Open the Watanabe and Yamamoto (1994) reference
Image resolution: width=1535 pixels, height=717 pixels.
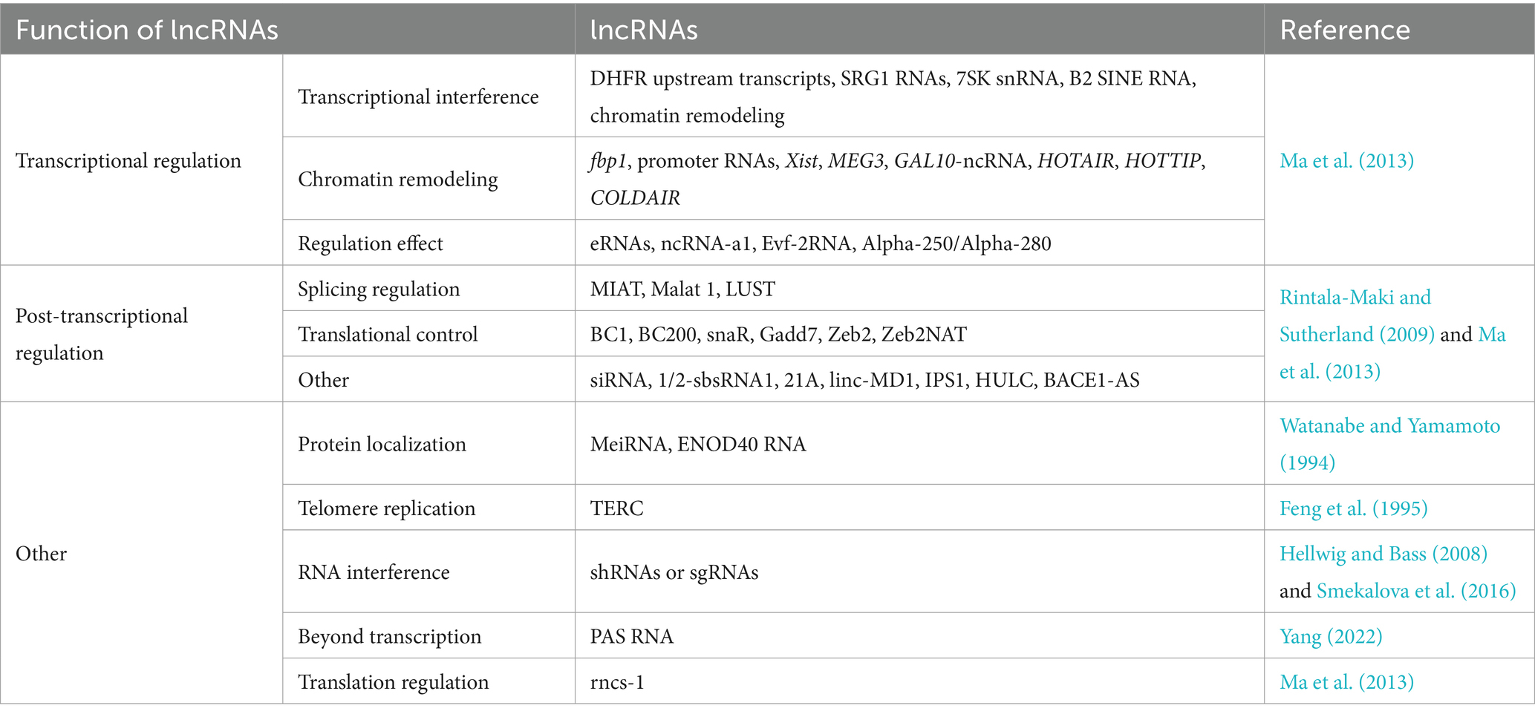(1389, 444)
